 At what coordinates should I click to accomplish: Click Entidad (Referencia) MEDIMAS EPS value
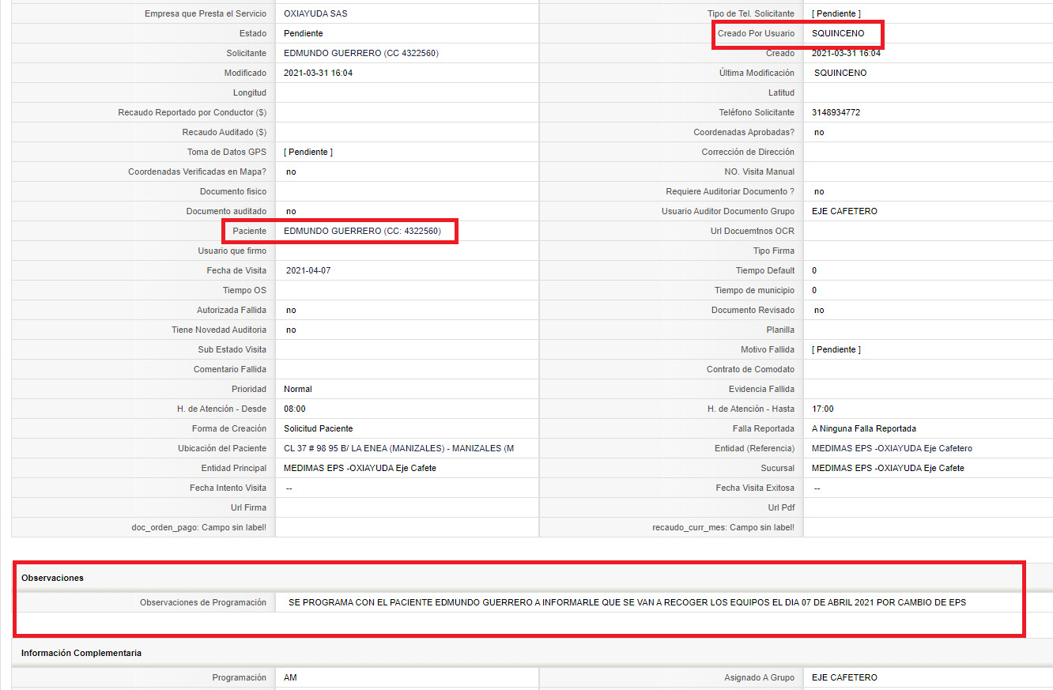pos(892,448)
